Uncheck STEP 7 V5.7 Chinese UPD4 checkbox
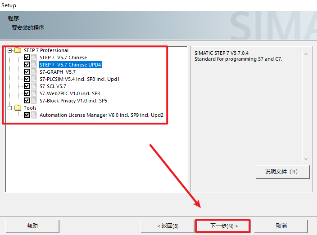 coord(27,65)
